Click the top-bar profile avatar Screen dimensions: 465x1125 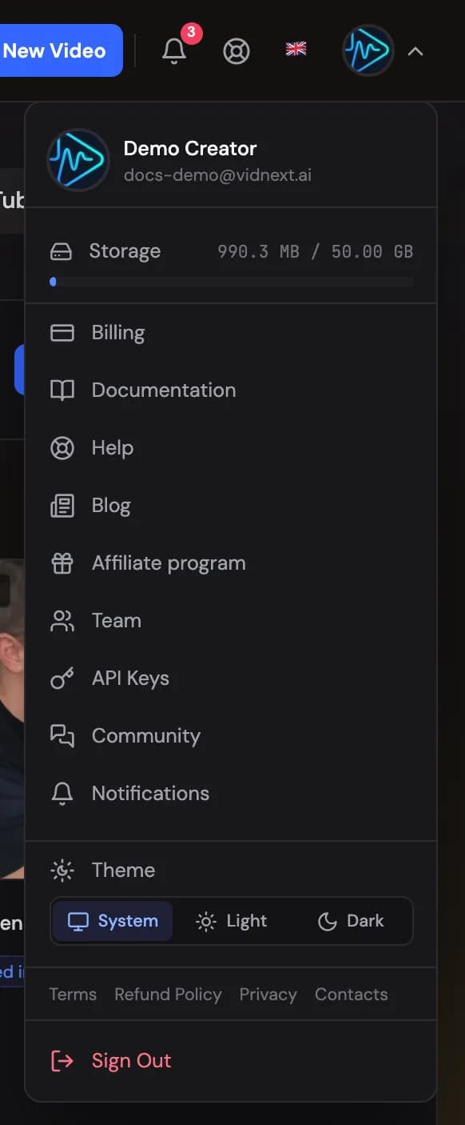[368, 50]
